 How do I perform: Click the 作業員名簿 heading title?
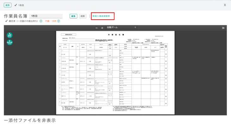point(16,16)
